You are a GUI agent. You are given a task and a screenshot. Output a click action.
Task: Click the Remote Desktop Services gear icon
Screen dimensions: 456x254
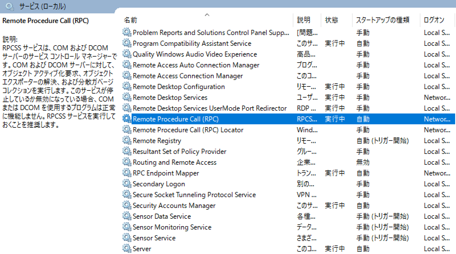pyautogui.click(x=127, y=97)
